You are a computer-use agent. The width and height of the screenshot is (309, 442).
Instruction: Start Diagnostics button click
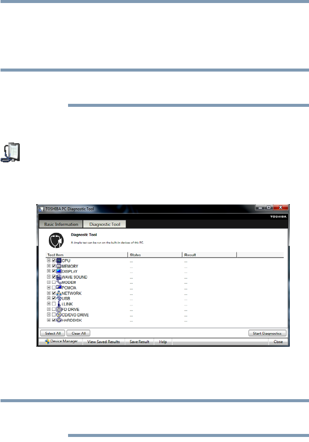coord(267,333)
